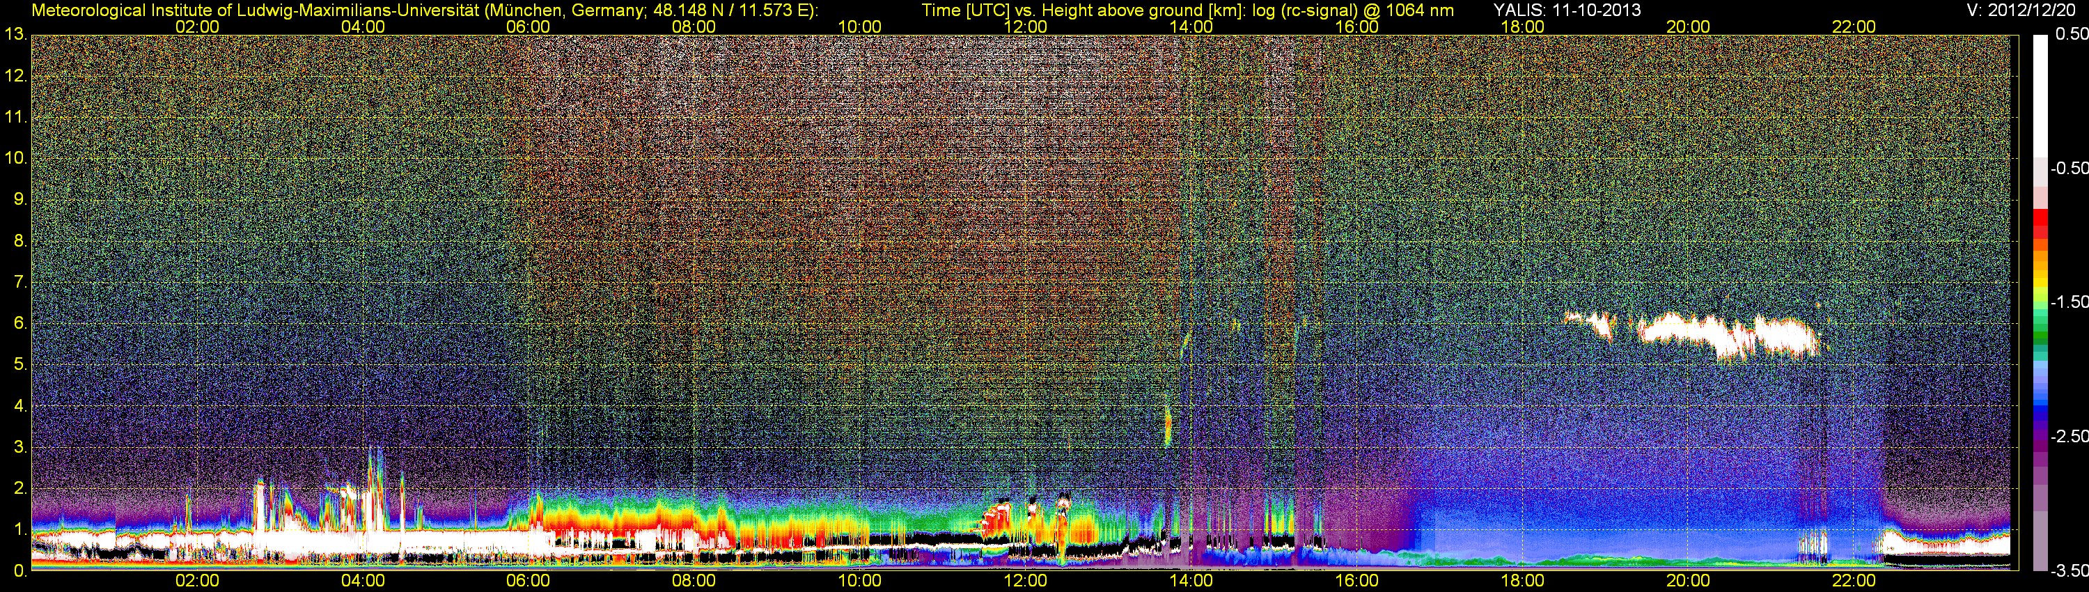Click the 02:00 label on the upper time axis

[x=197, y=26]
